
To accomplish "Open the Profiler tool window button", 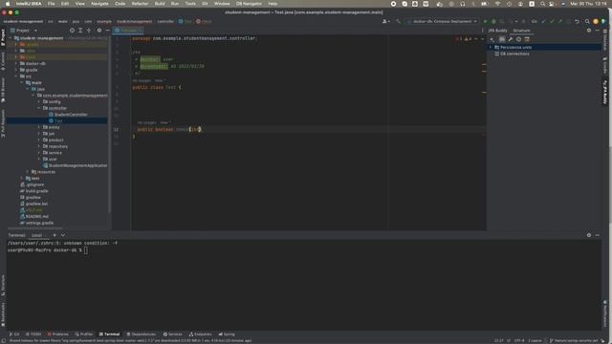I will 84,334.
